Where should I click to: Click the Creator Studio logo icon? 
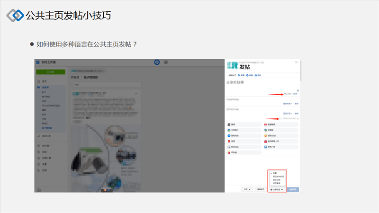38,62
